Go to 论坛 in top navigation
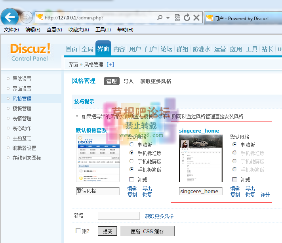282x243 pixels. (x=166, y=49)
